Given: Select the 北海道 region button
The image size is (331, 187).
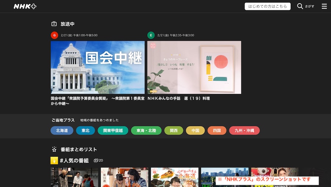Looking at the screenshot, I should pyautogui.click(x=62, y=130).
